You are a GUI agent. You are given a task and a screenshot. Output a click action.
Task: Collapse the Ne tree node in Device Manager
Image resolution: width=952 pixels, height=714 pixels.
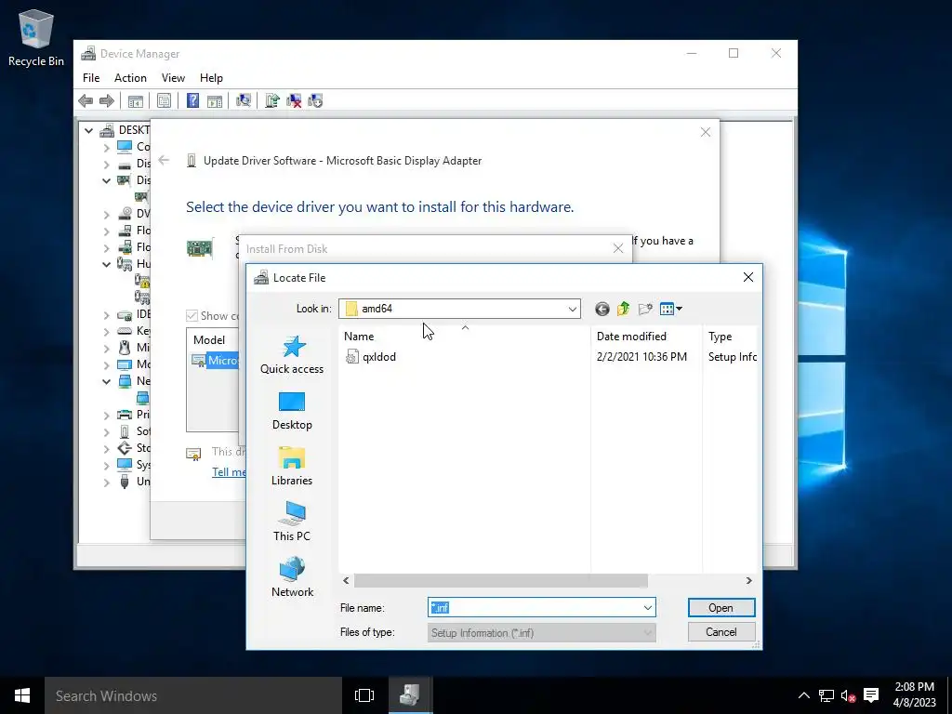[x=106, y=381]
